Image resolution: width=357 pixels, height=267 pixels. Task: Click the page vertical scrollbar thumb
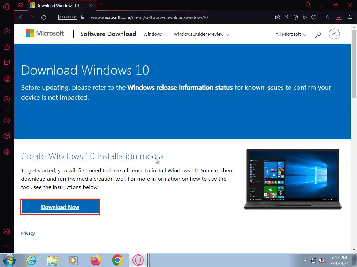click(x=354, y=64)
